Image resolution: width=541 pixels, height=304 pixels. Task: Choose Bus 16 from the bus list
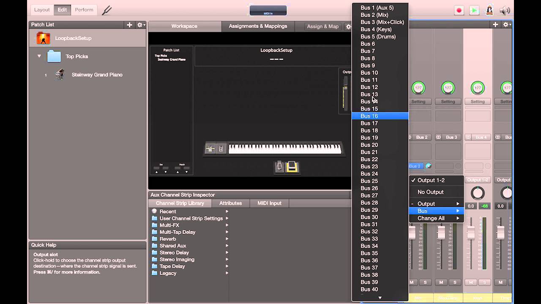[380, 116]
